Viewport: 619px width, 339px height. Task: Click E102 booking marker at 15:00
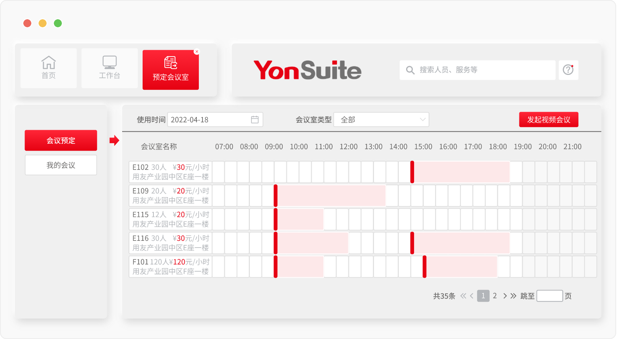click(412, 172)
